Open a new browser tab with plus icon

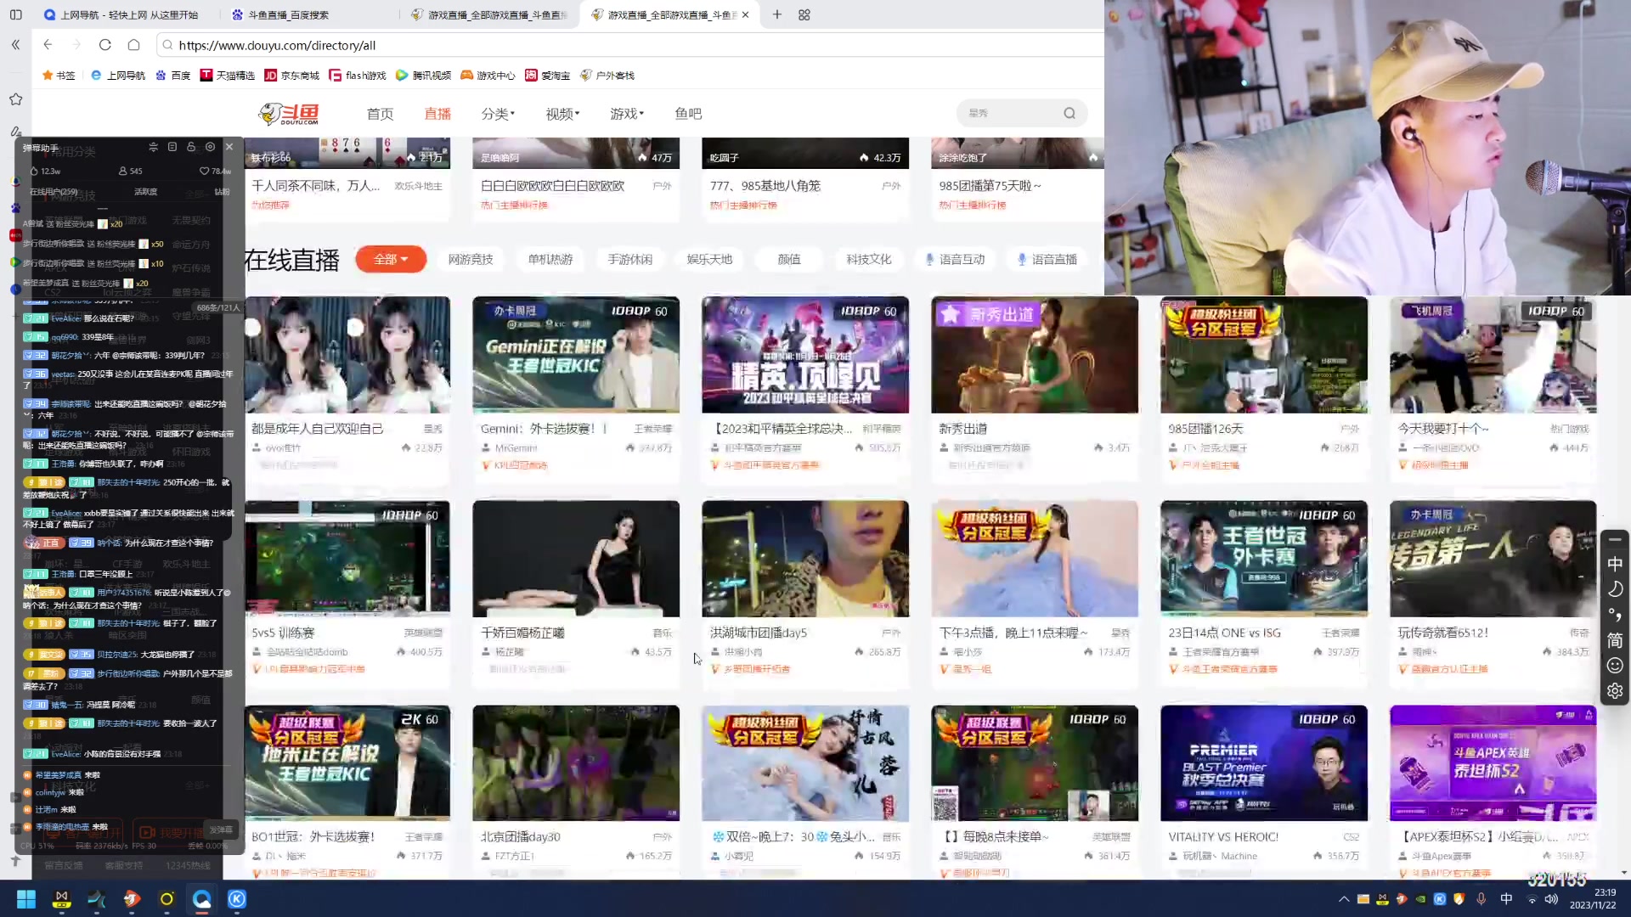click(776, 14)
